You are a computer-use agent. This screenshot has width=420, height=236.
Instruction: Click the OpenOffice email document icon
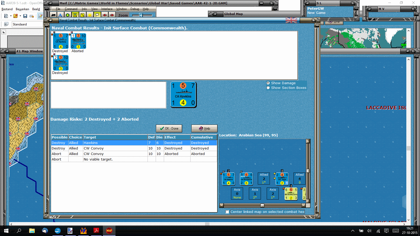32,16
